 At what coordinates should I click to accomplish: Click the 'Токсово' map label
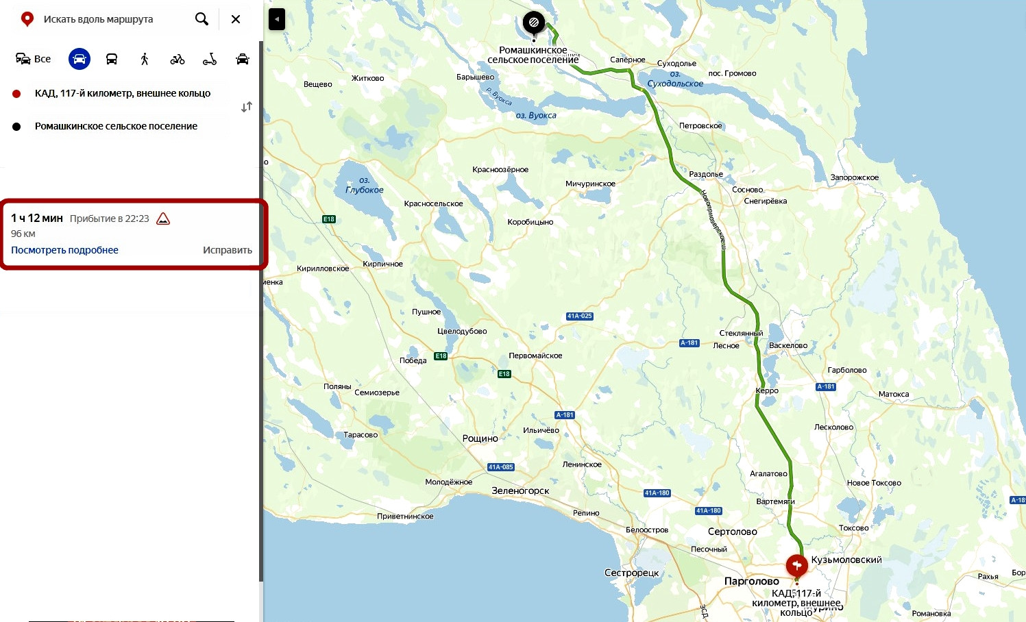pos(854,528)
